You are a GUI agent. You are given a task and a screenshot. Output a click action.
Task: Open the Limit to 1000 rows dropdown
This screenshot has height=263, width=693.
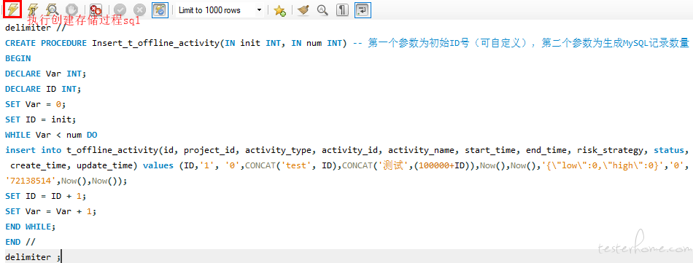pos(220,9)
